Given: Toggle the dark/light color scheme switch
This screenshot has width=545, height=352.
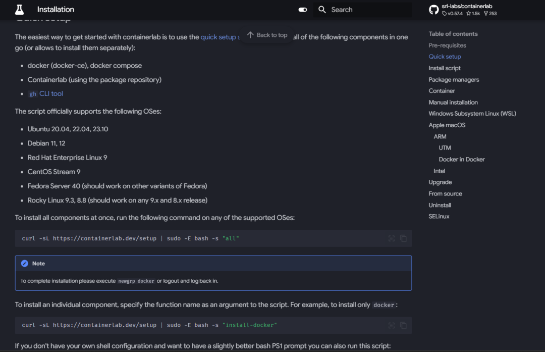Looking at the screenshot, I should click(x=302, y=10).
